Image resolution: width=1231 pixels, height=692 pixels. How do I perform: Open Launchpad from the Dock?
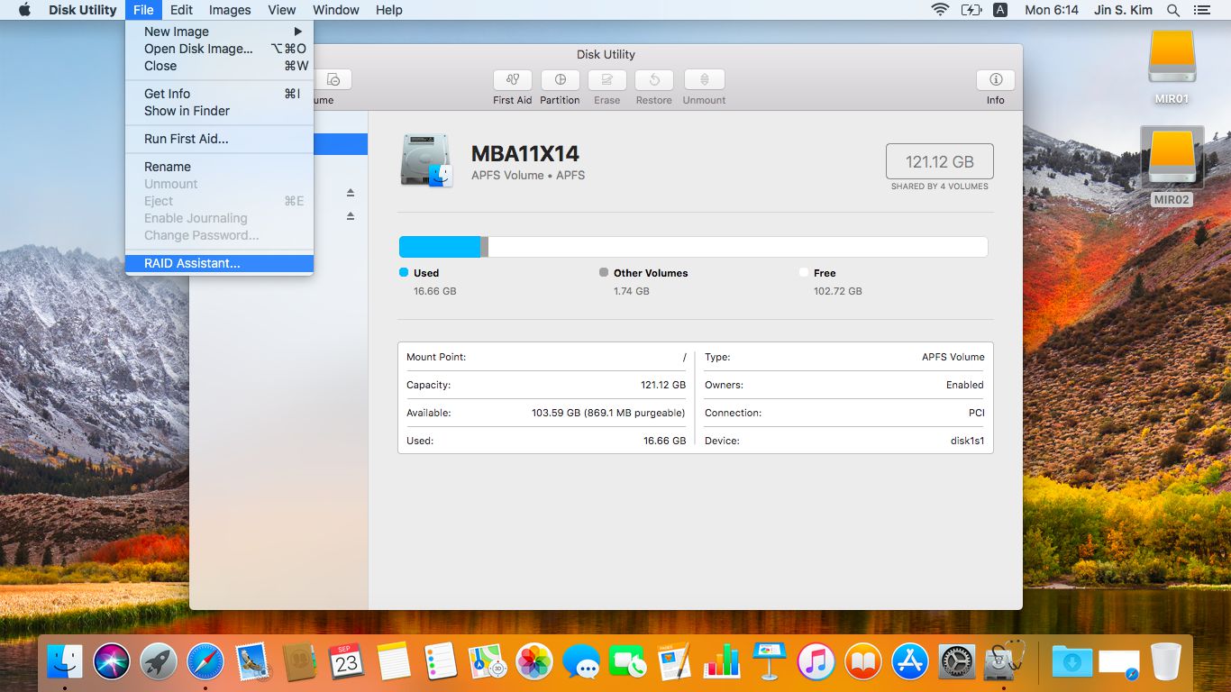point(159,662)
